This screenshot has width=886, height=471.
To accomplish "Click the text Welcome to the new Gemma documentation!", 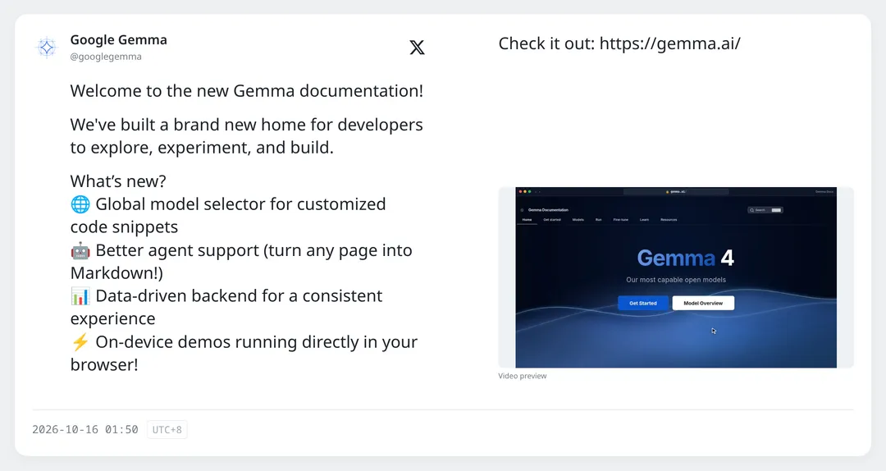I will [x=246, y=91].
